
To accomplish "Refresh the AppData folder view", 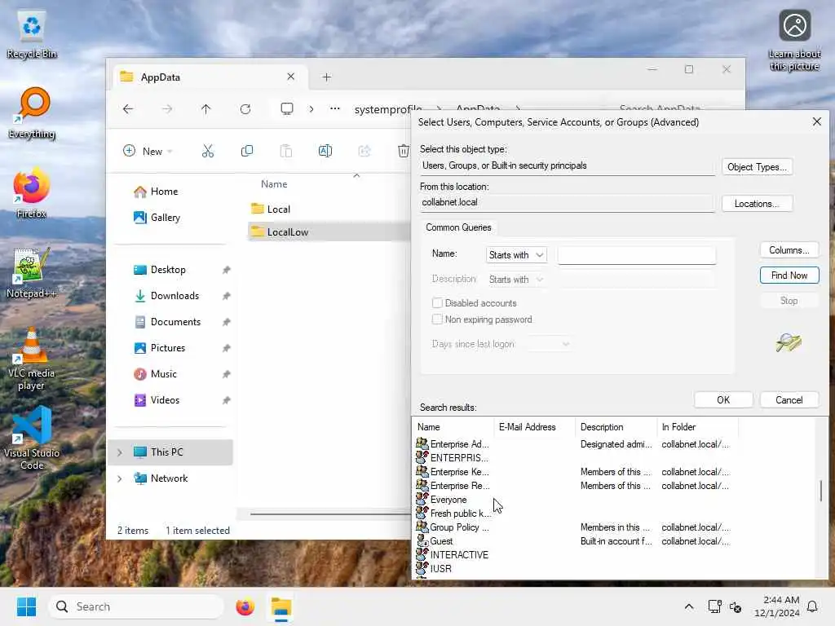I will pos(245,109).
